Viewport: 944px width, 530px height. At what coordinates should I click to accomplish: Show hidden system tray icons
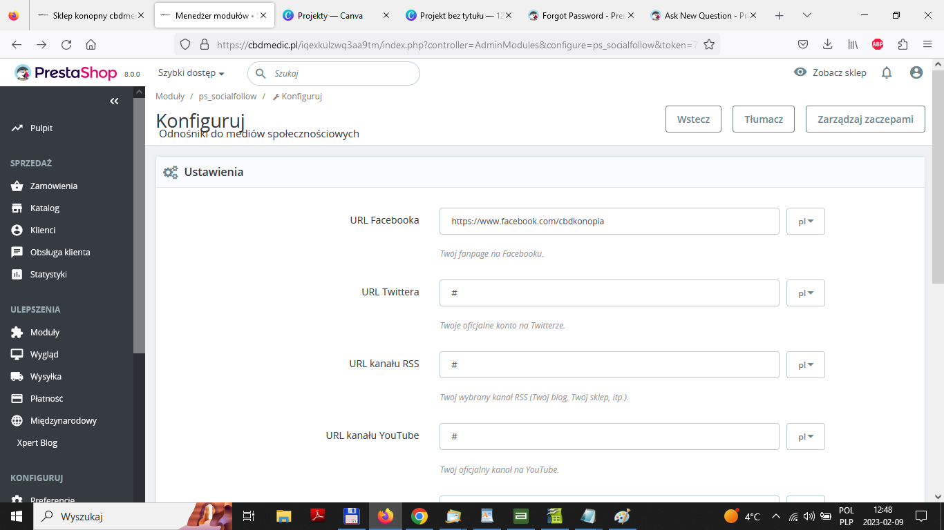(775, 516)
